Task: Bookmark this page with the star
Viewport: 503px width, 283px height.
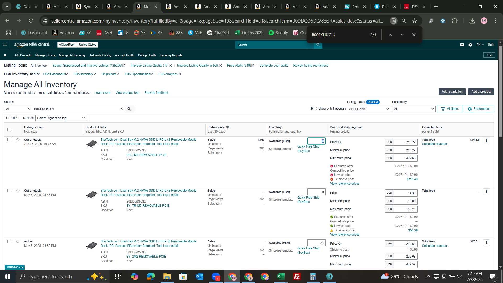Action: pos(414,21)
